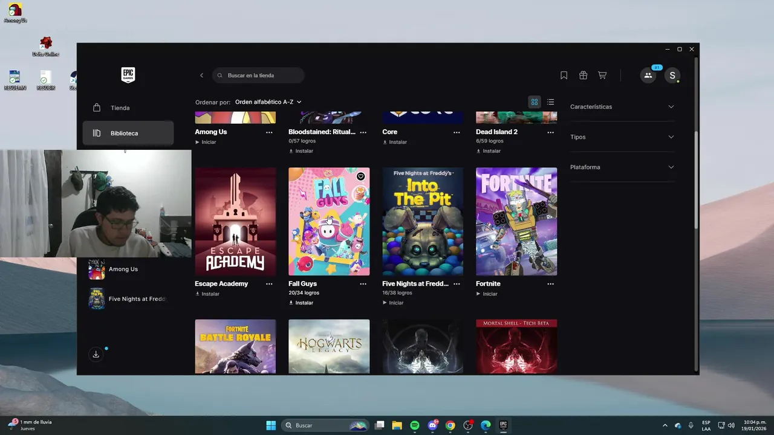Screen dimensions: 774x435
Task: Switch library to list view
Action: click(550, 102)
